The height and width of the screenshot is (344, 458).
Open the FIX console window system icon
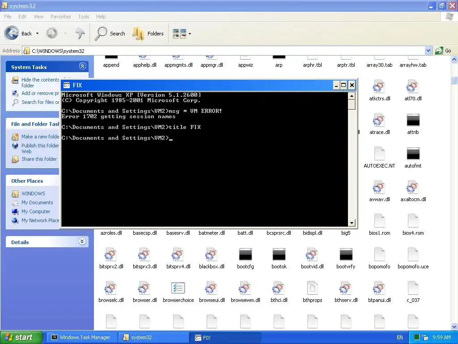(67, 85)
